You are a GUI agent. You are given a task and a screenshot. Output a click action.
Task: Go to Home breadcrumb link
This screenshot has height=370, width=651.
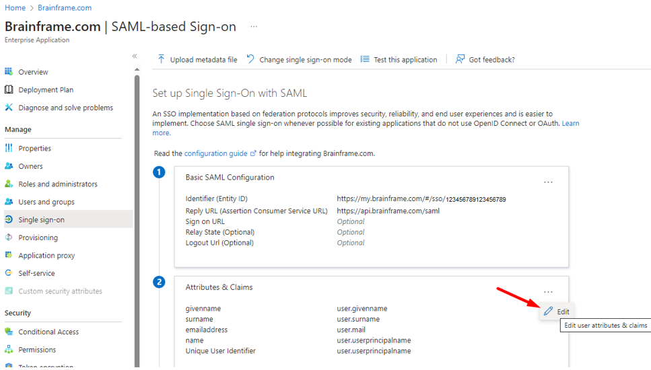coord(15,7)
